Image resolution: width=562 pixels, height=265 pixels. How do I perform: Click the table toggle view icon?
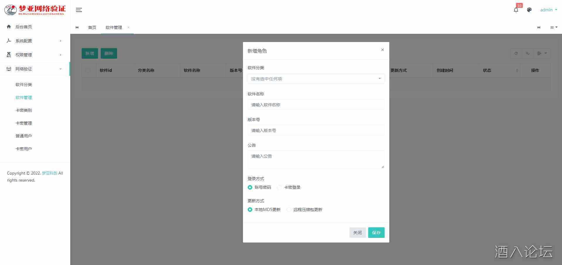tap(528, 53)
